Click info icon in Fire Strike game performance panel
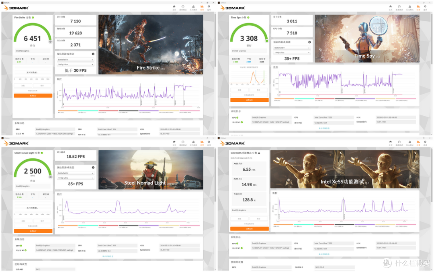This screenshot has height=272, width=434. tap(93, 54)
